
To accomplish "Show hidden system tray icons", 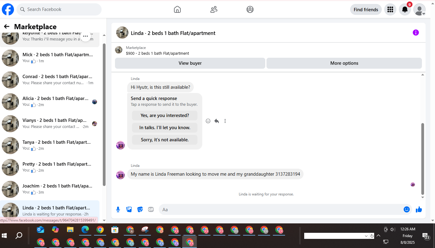I will (378, 236).
